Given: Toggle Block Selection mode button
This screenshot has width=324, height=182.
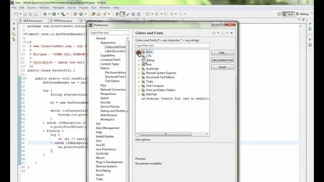Looking at the screenshot, I should pyautogui.click(x=133, y=14).
